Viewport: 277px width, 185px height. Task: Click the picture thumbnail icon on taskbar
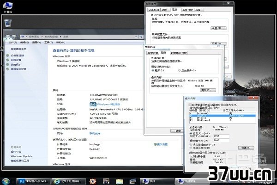coord(106,181)
